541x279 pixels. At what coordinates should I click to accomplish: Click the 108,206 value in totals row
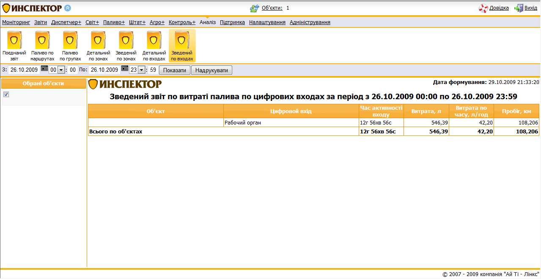coord(527,132)
